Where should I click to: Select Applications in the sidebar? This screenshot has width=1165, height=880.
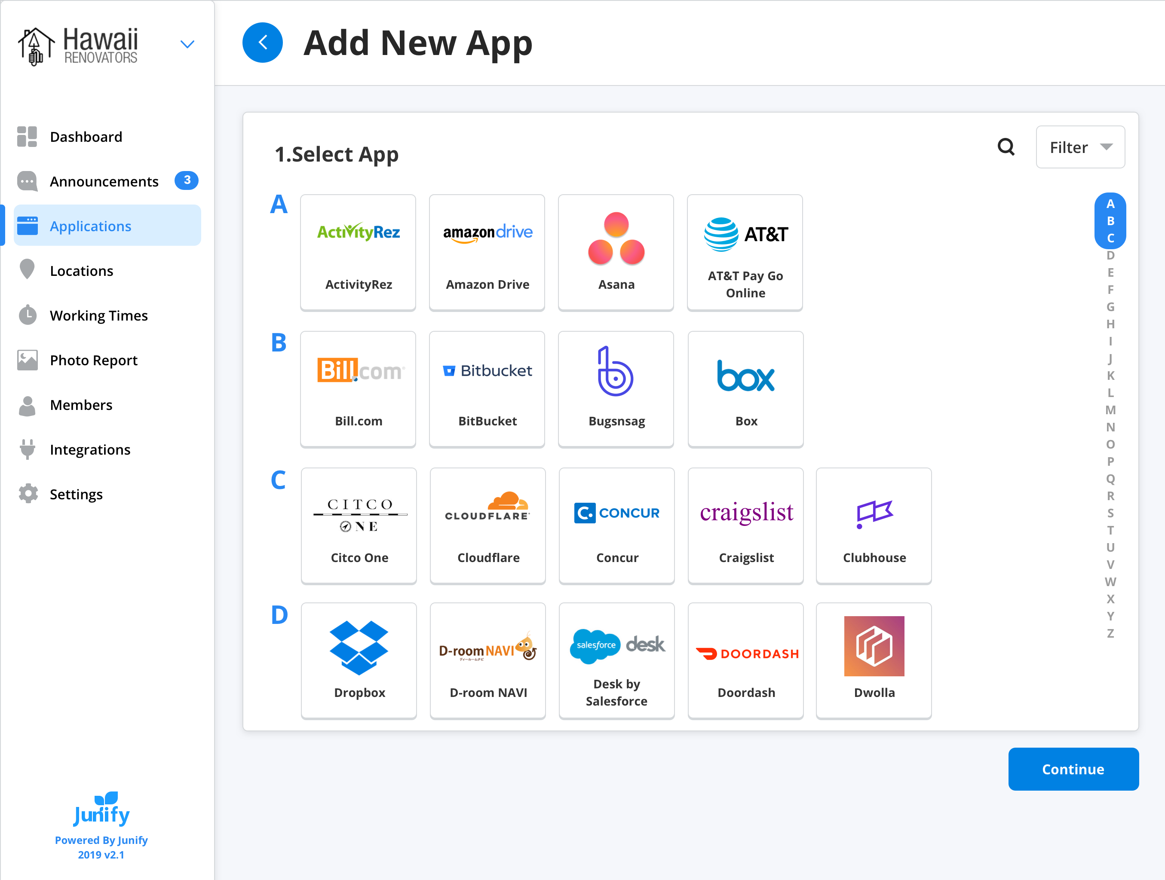point(107,226)
